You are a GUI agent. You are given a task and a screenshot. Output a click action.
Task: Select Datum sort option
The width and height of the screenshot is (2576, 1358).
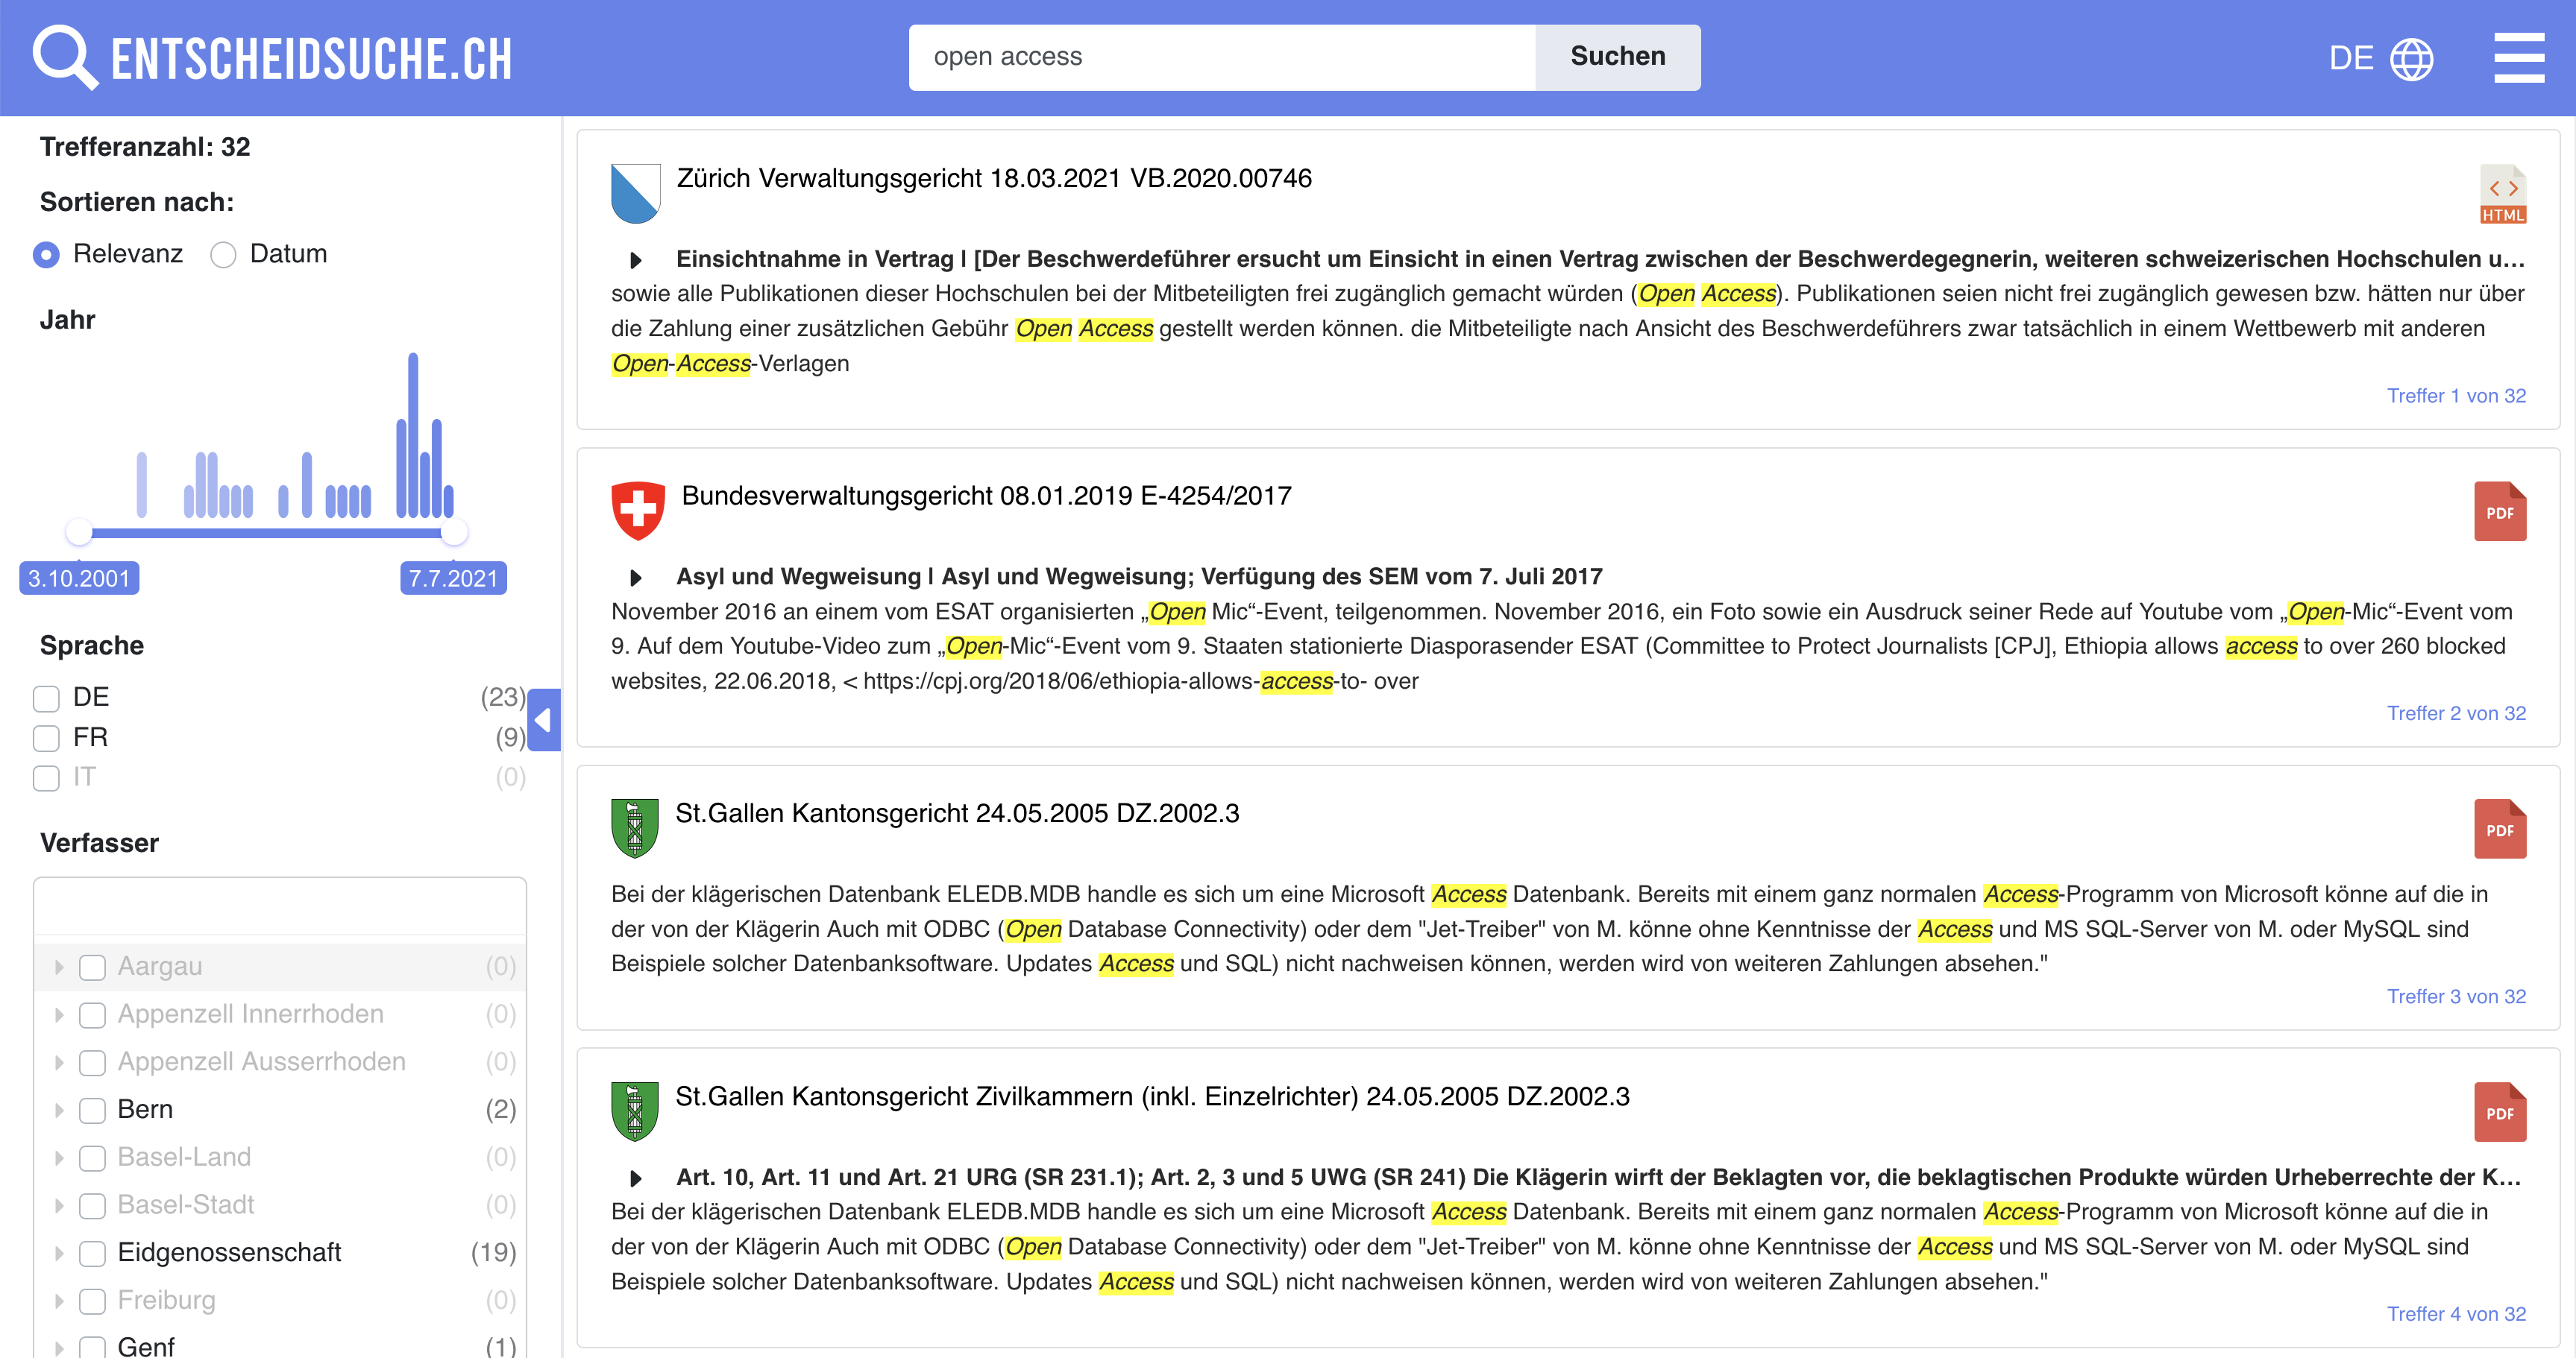(223, 255)
